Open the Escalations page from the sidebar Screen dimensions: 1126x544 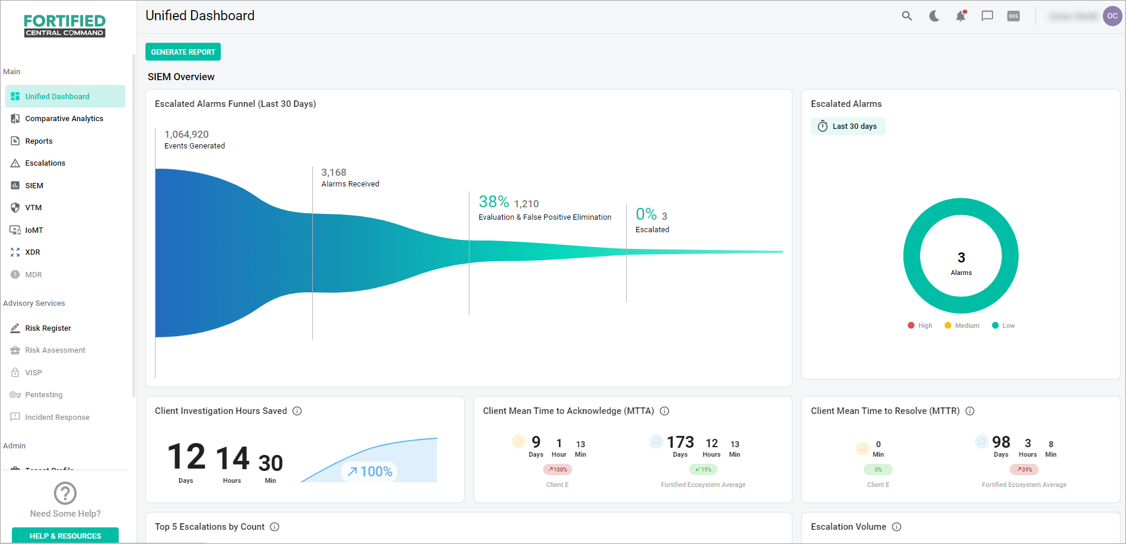45,163
